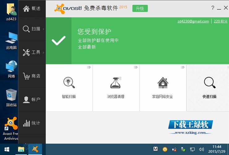Open the orange Avast tray icon
The image size is (229, 155).
coord(165,149)
